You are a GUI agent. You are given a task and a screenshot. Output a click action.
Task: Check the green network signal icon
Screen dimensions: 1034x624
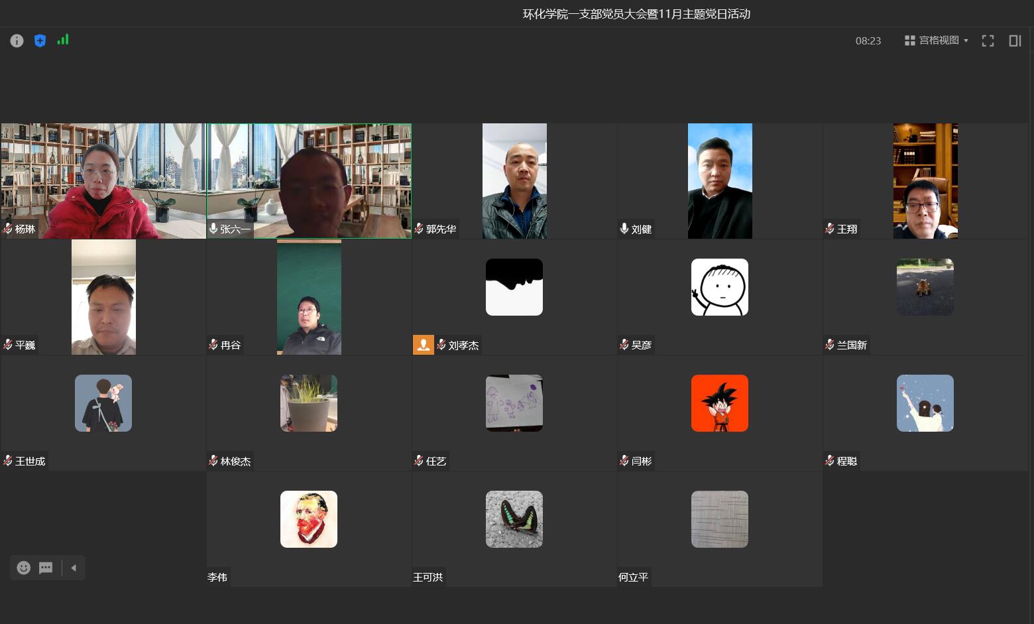pos(63,40)
